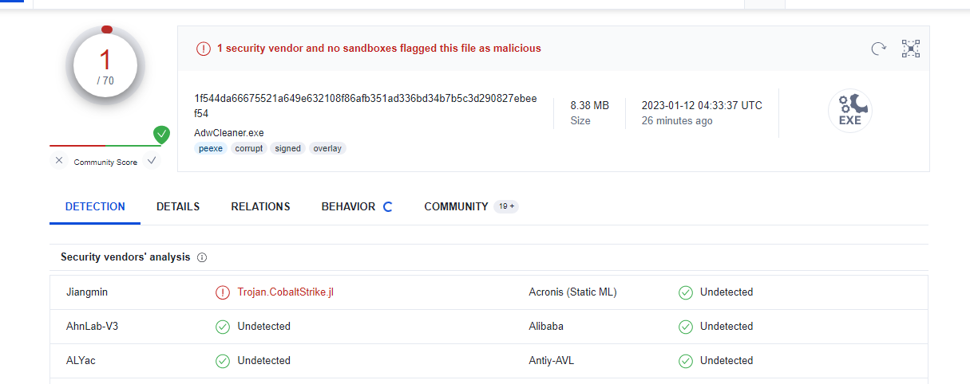Screen dimensions: 970x384
Task: Switch to the DETAILS tab
Action: pyautogui.click(x=178, y=206)
